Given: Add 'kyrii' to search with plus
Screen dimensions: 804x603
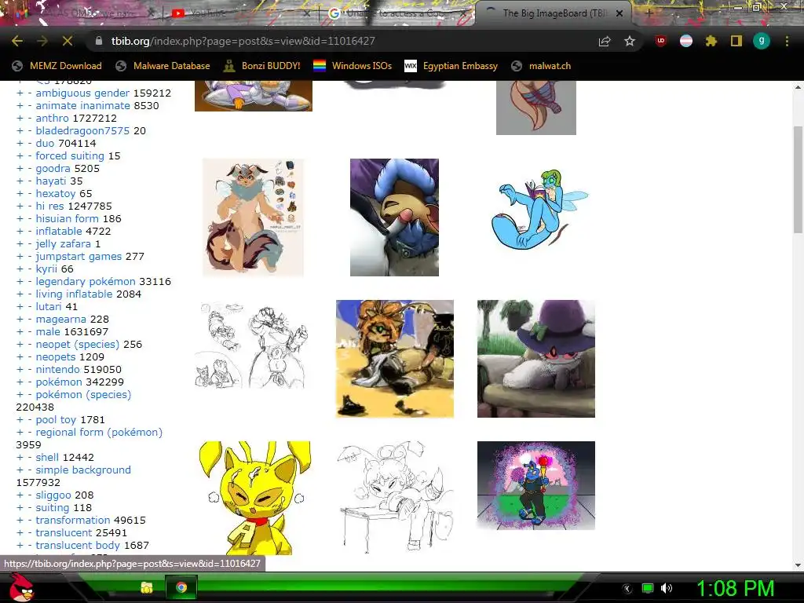Looking at the screenshot, I should tap(20, 269).
